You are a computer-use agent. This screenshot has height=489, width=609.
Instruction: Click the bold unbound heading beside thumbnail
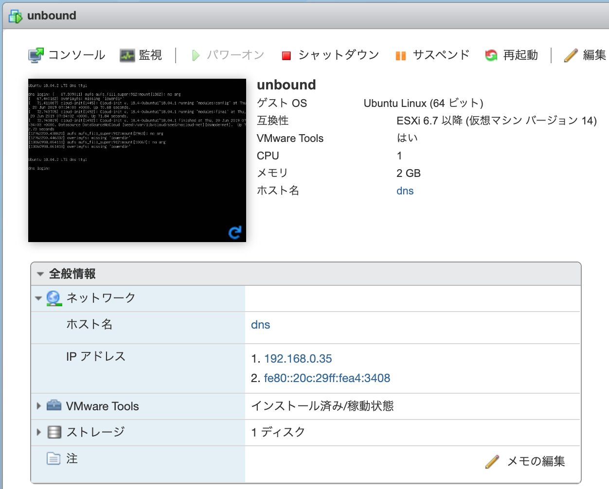tap(287, 85)
